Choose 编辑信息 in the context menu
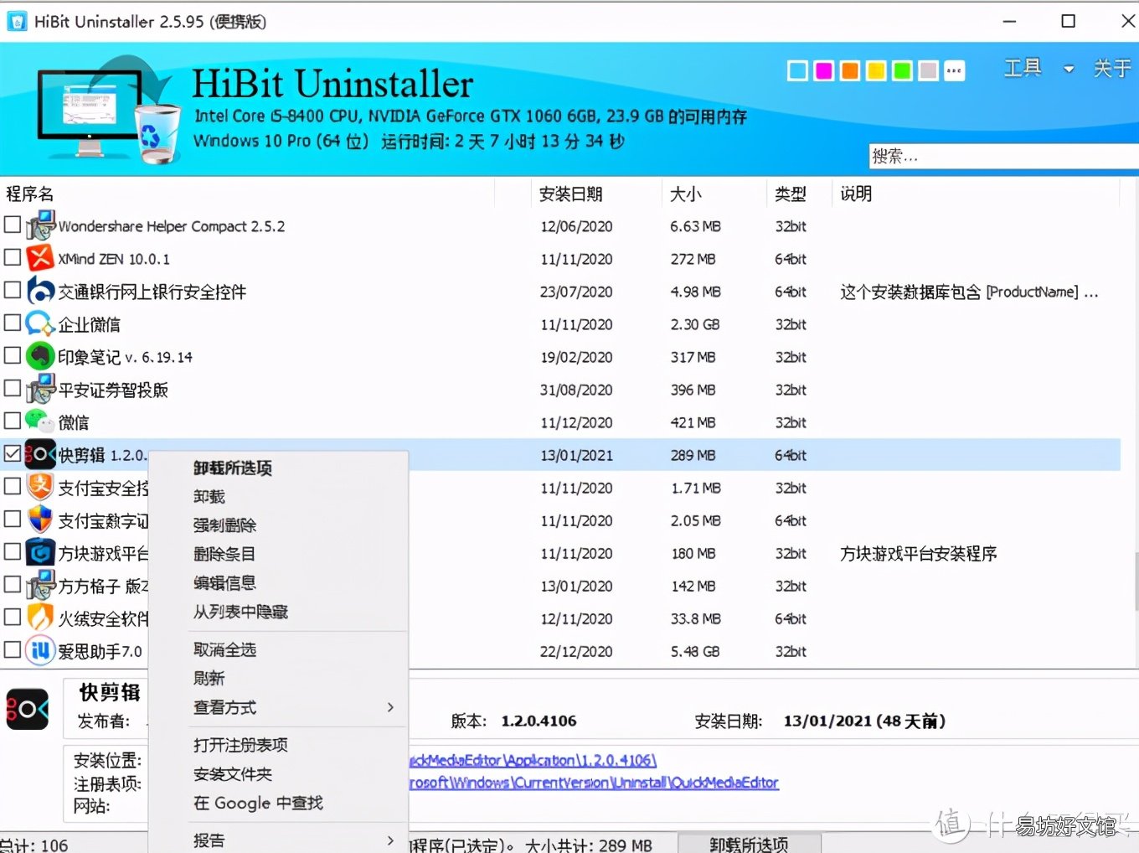 (x=224, y=582)
